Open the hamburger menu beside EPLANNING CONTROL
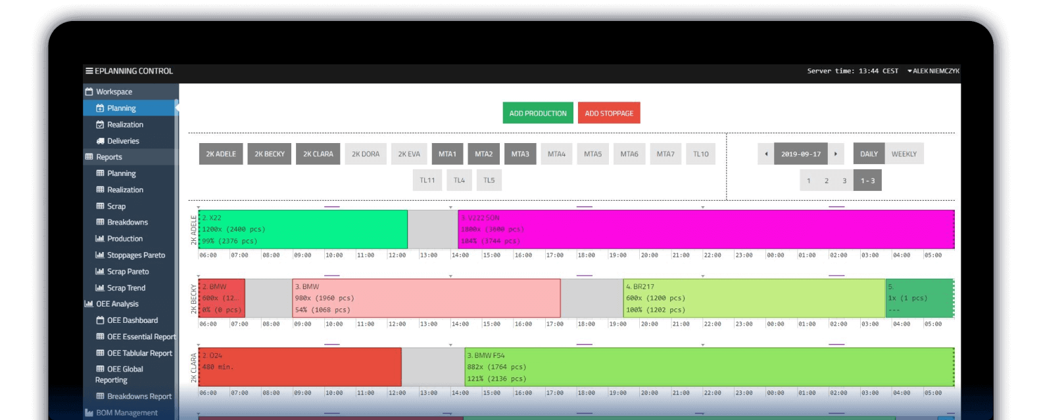 point(89,71)
